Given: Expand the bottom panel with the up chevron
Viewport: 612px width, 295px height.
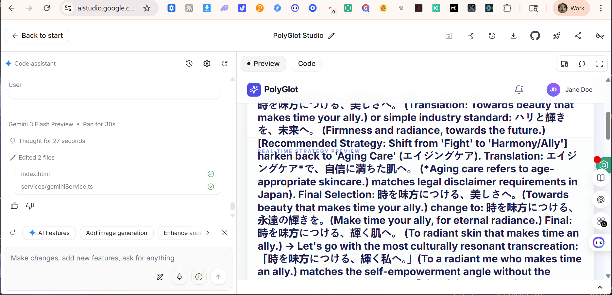Looking at the screenshot, I should coord(600,287).
